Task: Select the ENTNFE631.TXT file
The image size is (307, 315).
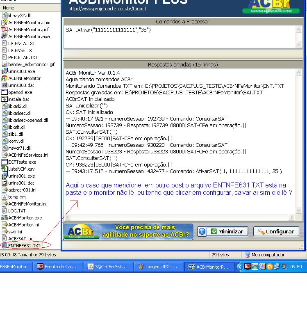Action: coord(24,246)
